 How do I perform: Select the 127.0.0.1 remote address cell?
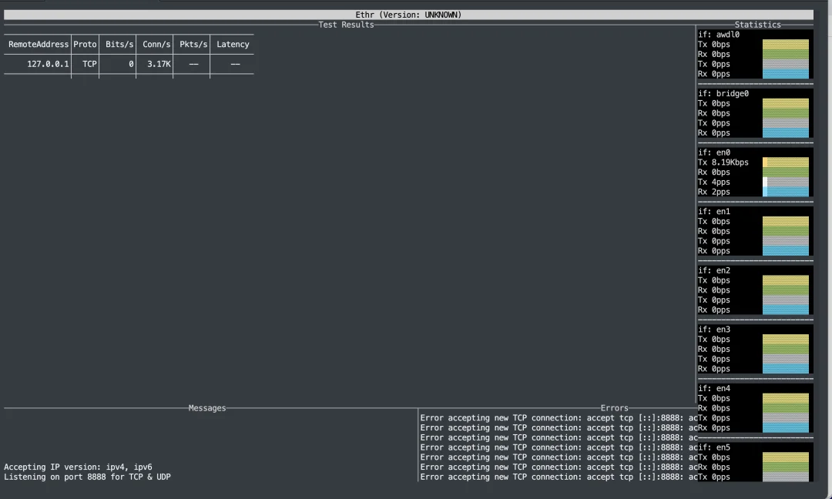[48, 64]
